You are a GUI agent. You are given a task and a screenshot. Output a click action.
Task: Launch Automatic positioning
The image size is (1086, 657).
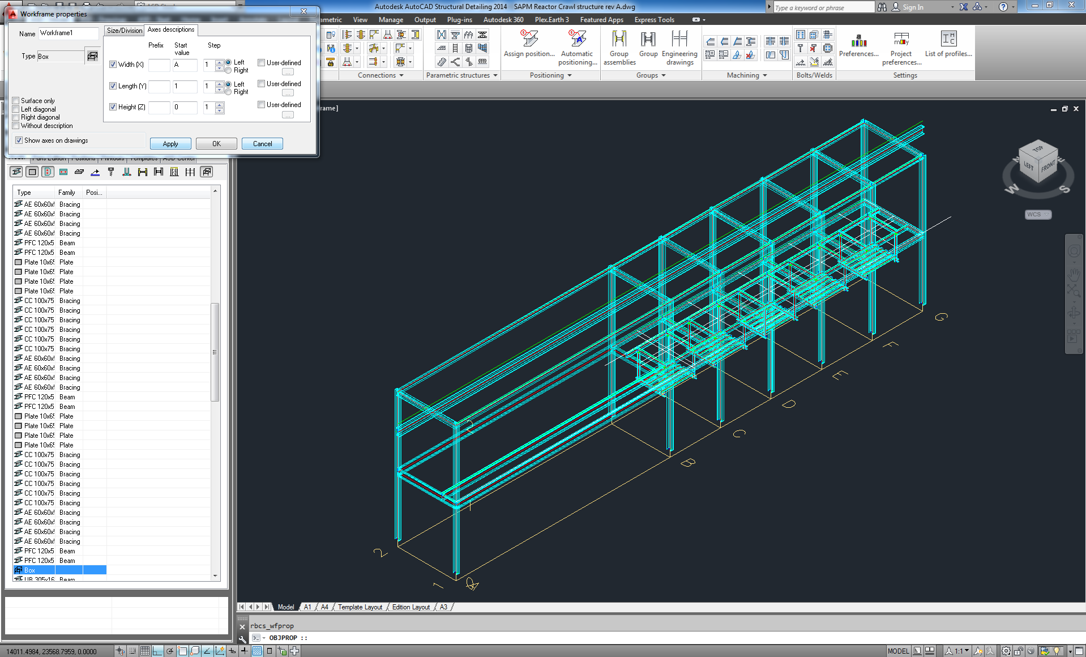577,48
